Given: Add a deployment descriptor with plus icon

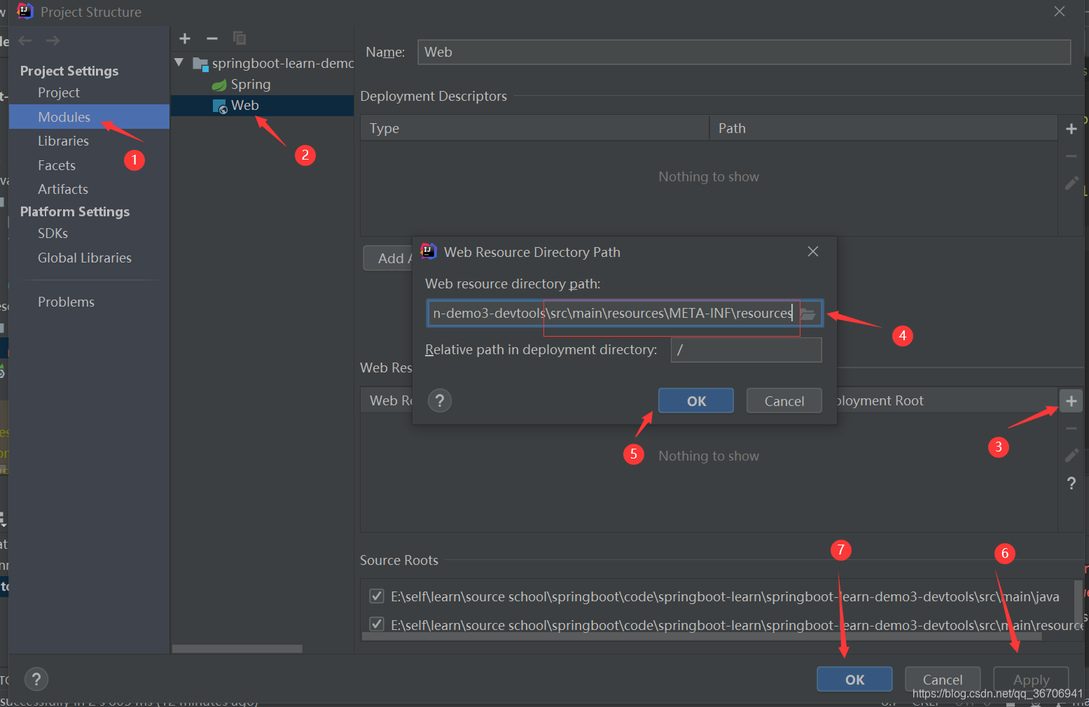Looking at the screenshot, I should point(1071,129).
